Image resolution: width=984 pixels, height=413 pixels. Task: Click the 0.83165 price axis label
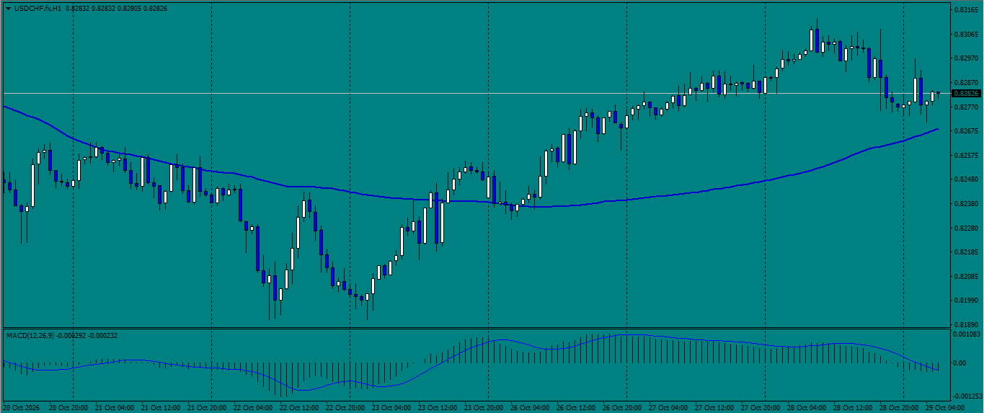click(x=966, y=10)
